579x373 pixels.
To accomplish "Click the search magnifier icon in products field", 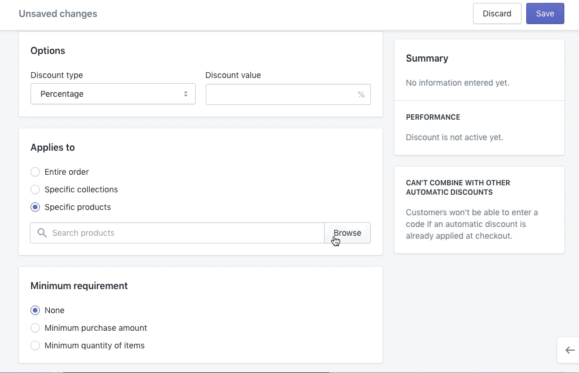I will coord(42,233).
